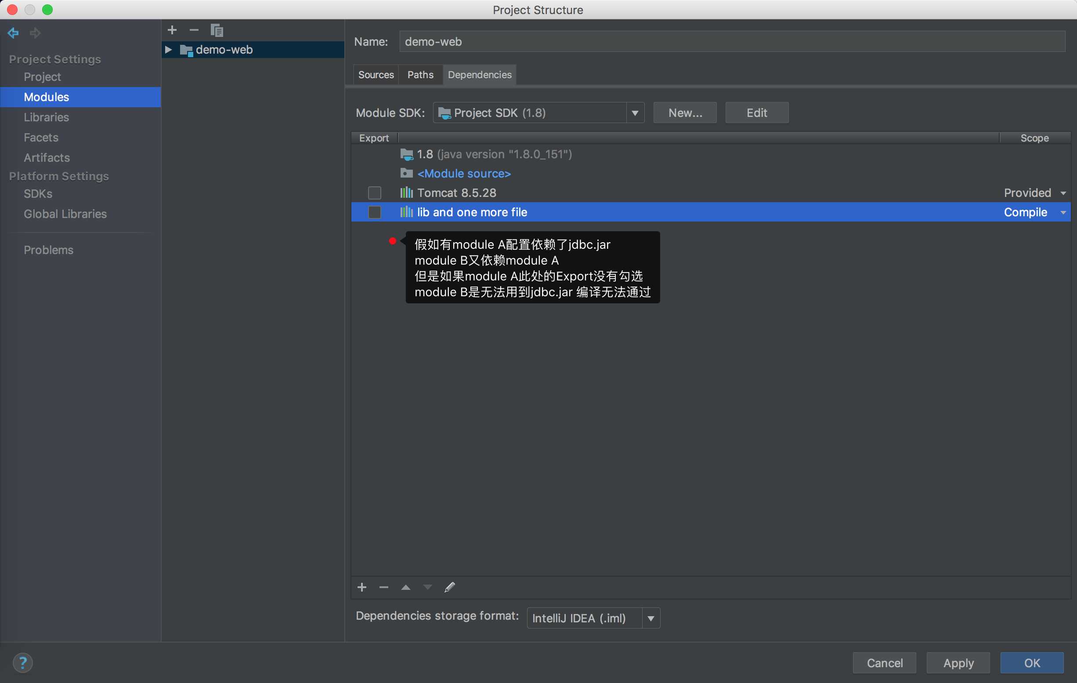
Task: Select the lib and one more file row
Action: point(711,212)
